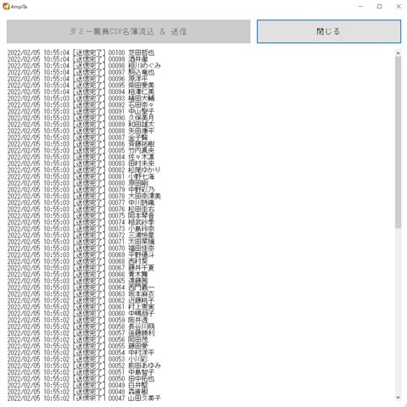
Task: Click the log row for ID 00064
Action: click(81, 287)
